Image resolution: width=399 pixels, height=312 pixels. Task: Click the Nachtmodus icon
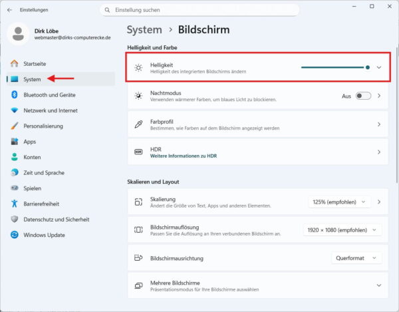pos(138,96)
